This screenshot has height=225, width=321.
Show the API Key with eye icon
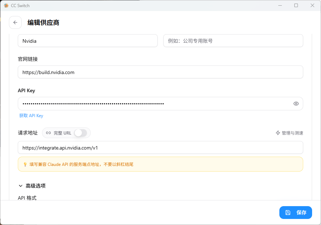(296, 104)
